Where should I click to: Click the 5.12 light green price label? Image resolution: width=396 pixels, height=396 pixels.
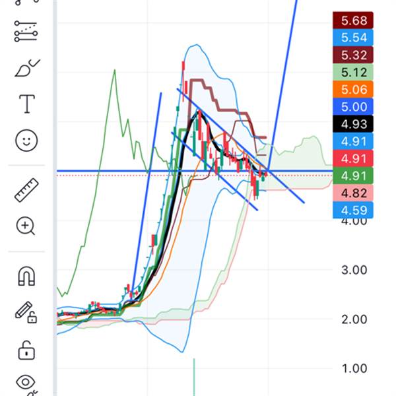click(353, 72)
